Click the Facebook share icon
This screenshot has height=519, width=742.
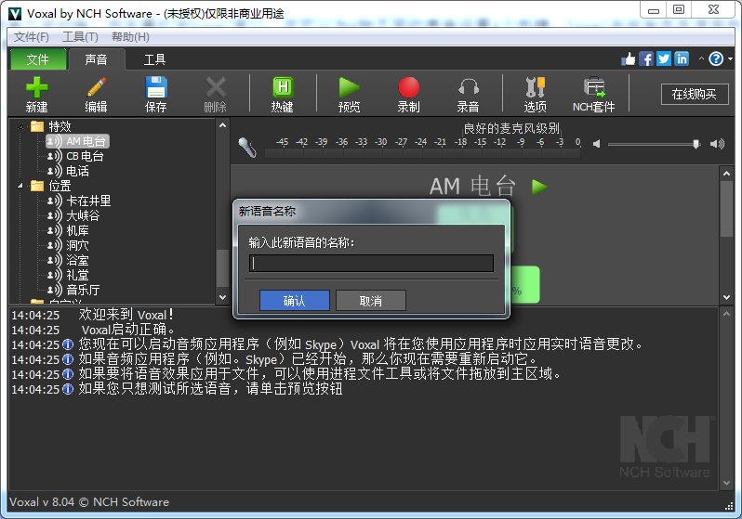click(646, 58)
